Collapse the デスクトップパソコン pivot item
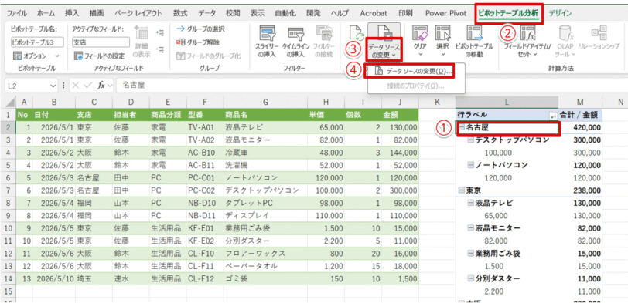628x303 pixels. point(471,140)
